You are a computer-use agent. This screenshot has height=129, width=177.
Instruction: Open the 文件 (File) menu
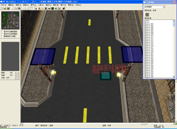(4, 5)
